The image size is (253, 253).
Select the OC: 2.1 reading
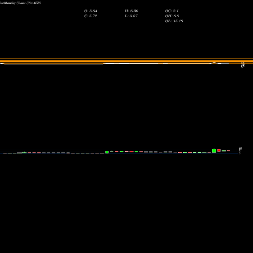pyautogui.click(x=172, y=11)
